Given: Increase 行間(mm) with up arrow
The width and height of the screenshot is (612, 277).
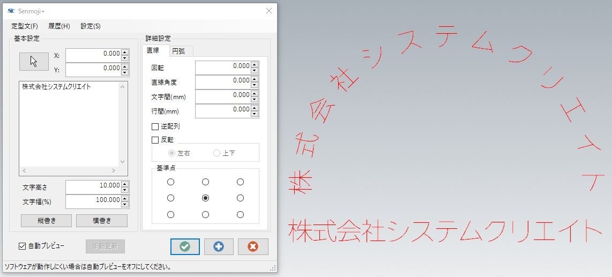Looking at the screenshot, I should click(x=255, y=108).
